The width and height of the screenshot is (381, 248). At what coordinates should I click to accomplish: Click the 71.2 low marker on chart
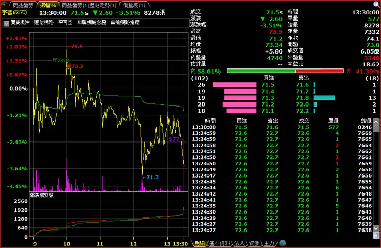(150, 178)
